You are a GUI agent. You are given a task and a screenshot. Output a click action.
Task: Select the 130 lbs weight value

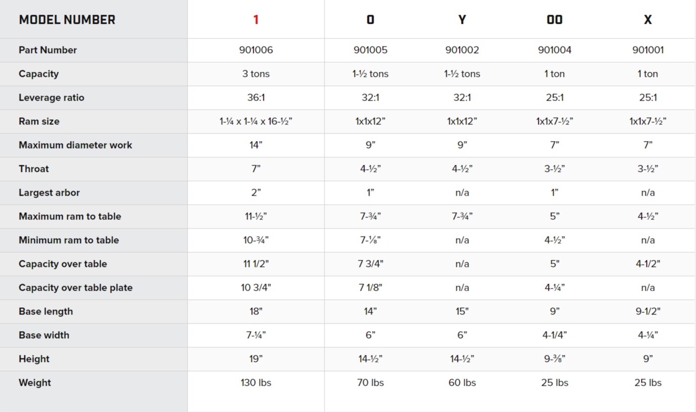click(256, 383)
